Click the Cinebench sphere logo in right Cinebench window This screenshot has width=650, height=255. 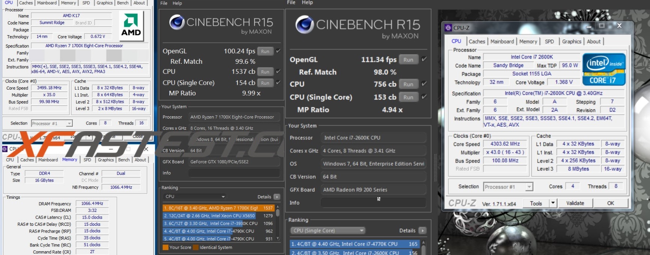click(304, 25)
